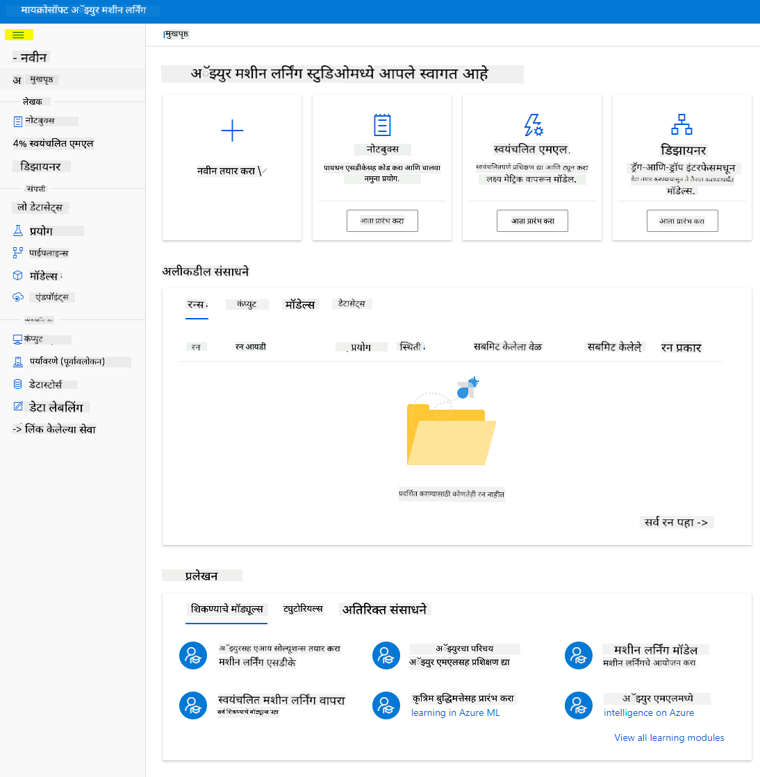This screenshot has height=777, width=760.
Task: Open the नोटबुक्स sidebar item icon
Action: 18,121
